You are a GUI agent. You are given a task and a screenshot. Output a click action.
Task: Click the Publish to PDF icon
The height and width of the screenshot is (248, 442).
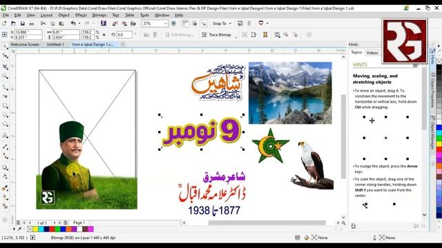133,23
